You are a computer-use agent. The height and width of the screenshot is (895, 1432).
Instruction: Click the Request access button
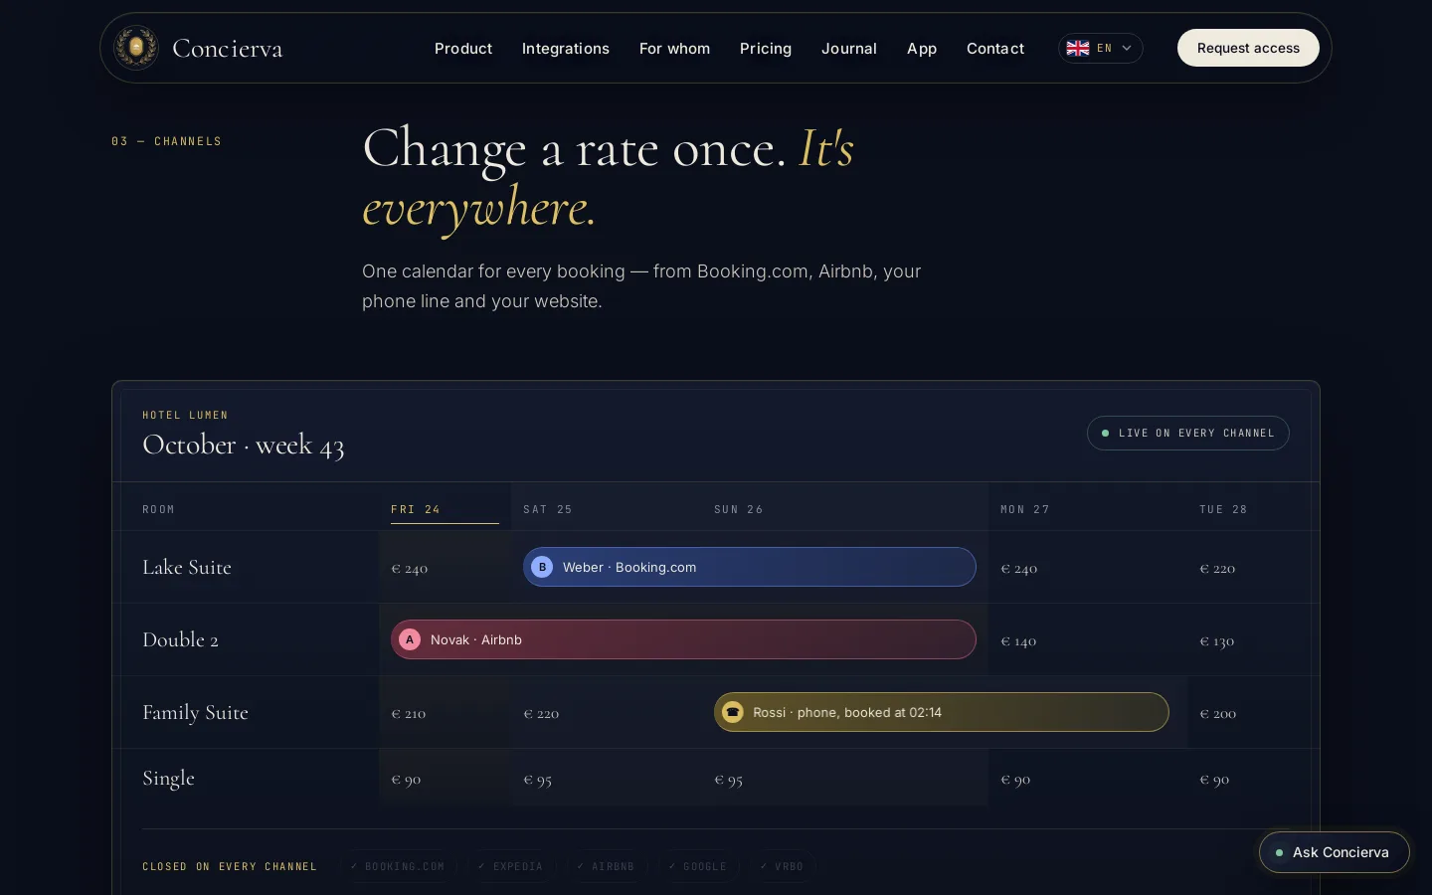1248,48
